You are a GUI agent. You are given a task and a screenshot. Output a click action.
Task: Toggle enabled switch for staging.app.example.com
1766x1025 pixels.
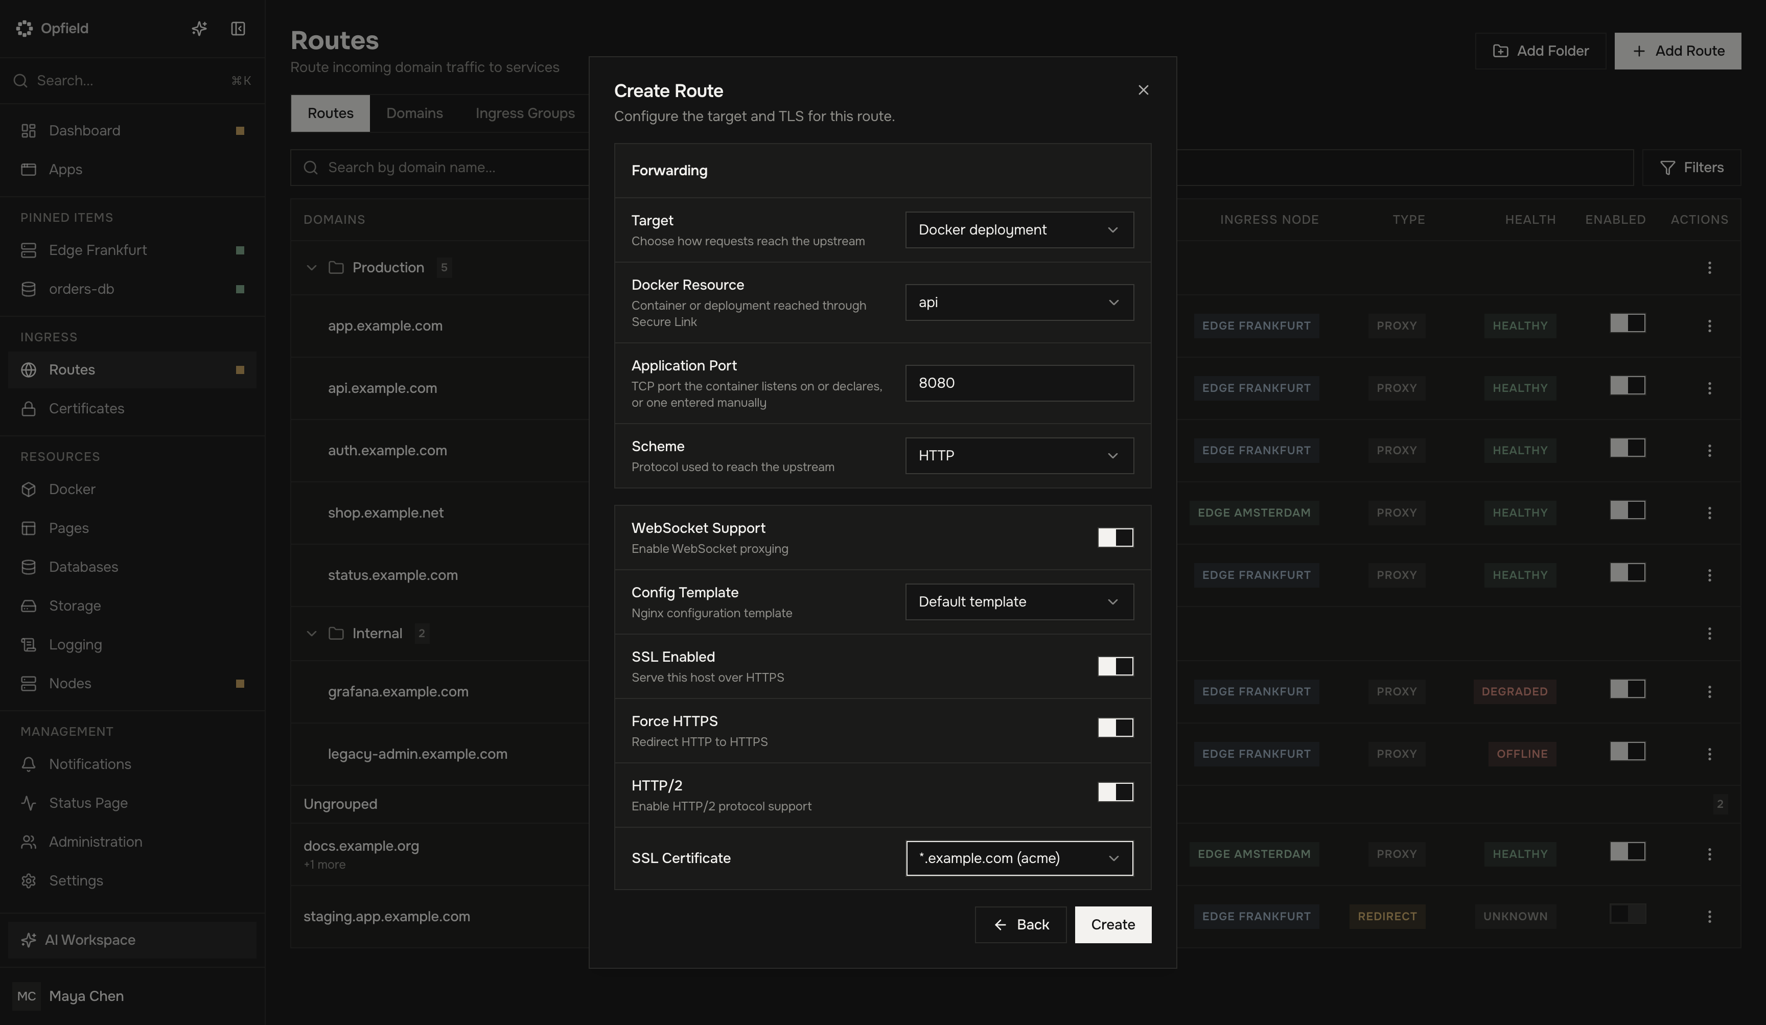tap(1627, 914)
